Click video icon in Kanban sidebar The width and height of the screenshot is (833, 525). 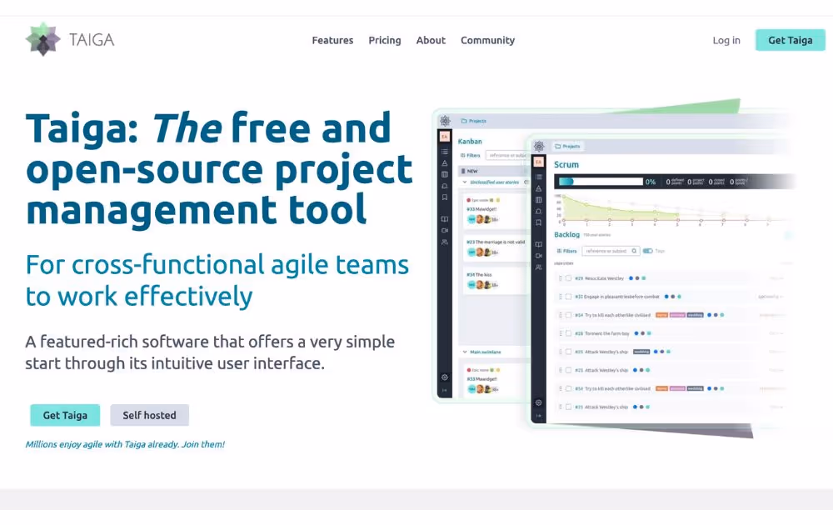(445, 231)
